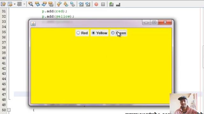Open the Back navigation history dropdown arrow

tap(15, 4)
